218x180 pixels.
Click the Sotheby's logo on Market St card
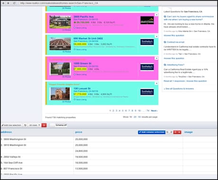click(x=147, y=42)
